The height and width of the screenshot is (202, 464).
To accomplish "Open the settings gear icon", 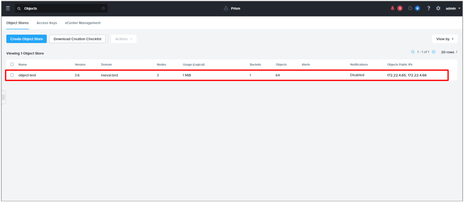I will (x=438, y=8).
